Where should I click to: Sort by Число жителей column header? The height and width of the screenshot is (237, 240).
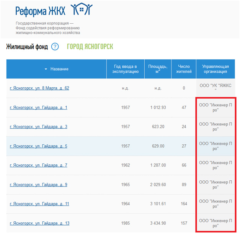tap(184, 69)
